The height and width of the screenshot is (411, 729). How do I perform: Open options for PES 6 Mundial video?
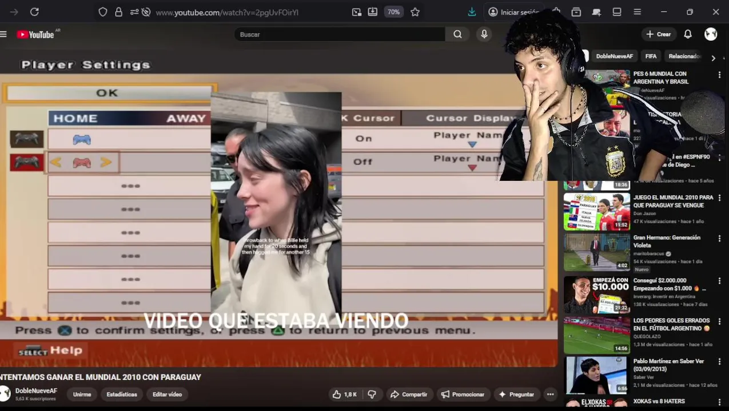click(x=719, y=74)
